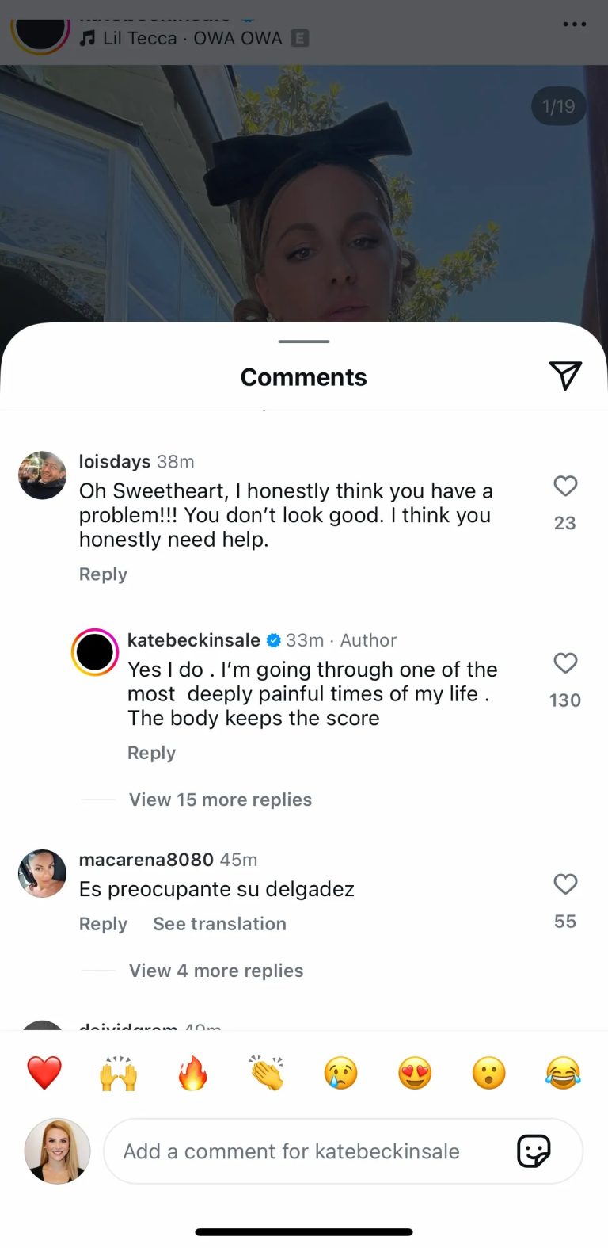Expand View 4 more replies
Screen dimensions: 608x1248
point(215,971)
